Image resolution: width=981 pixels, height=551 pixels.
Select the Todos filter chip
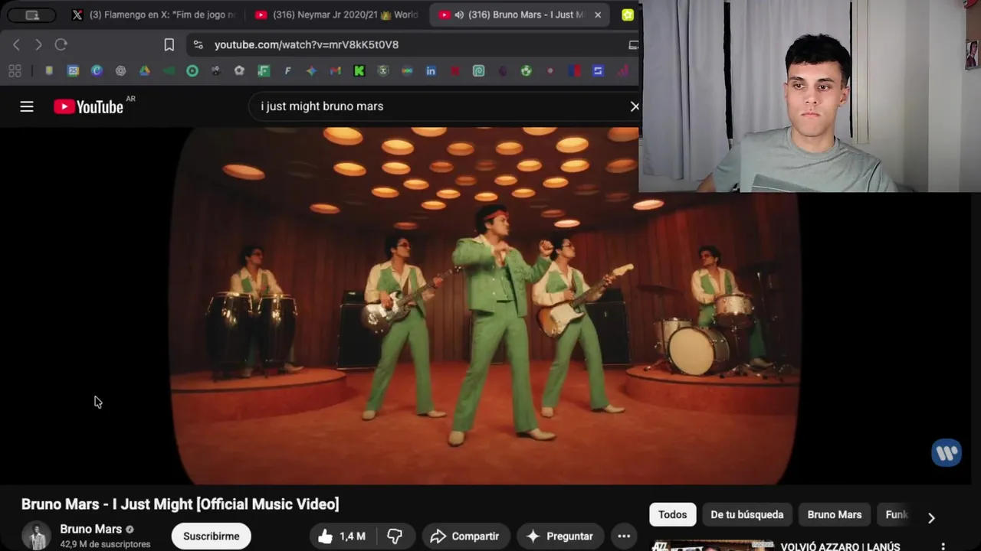click(x=672, y=514)
